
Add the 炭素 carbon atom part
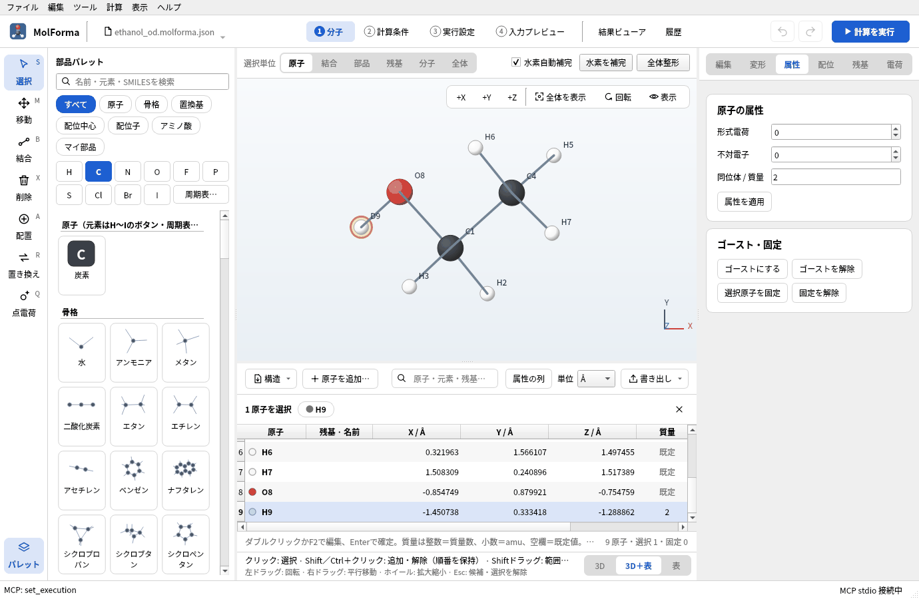point(82,265)
